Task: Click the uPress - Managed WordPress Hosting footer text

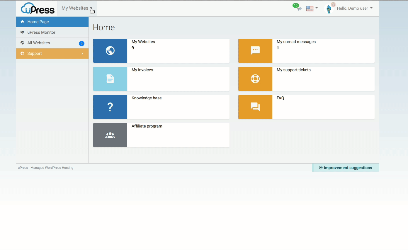Action: pos(45,168)
